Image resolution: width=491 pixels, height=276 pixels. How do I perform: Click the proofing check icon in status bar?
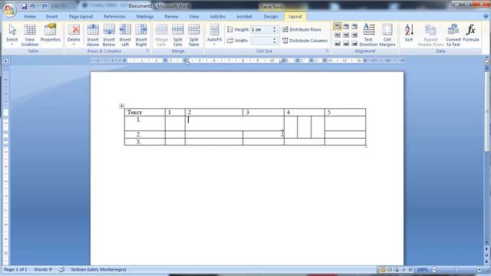click(61, 269)
